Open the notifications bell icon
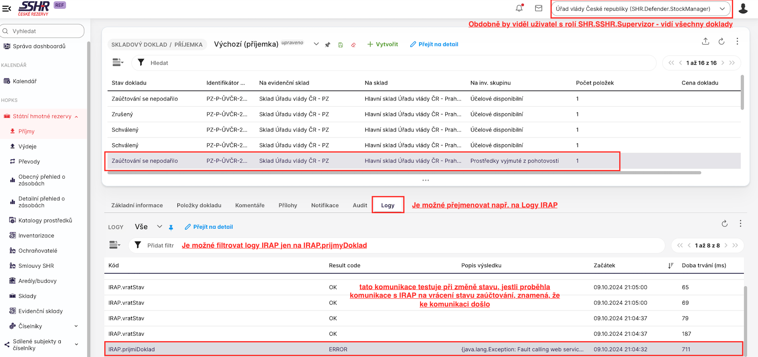This screenshot has width=758, height=357. tap(519, 8)
